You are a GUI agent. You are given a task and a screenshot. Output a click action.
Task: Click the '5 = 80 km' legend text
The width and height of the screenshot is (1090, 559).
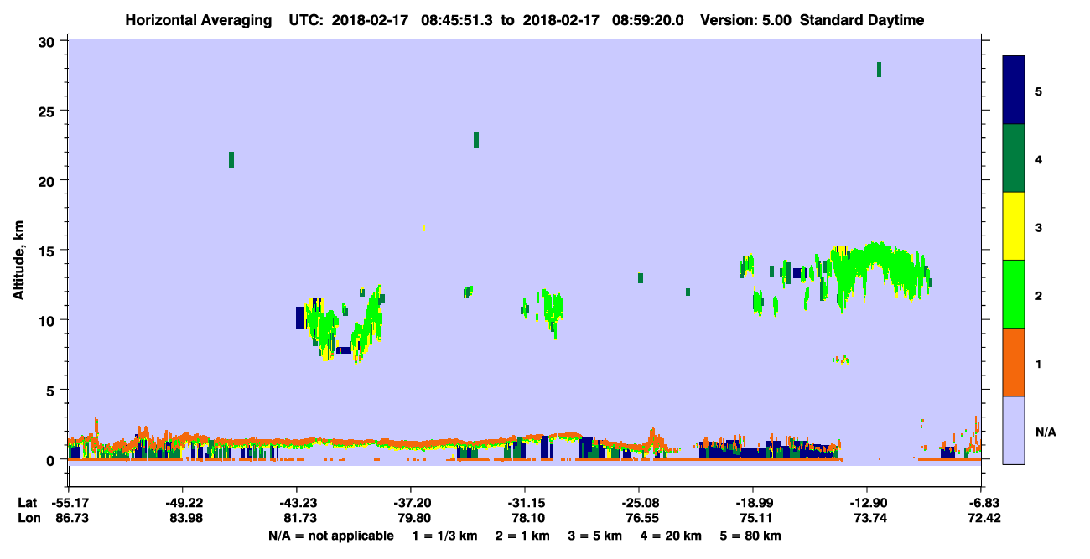(x=750, y=536)
